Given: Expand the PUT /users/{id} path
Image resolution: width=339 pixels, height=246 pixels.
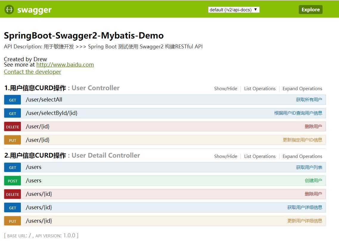Looking at the screenshot, I should [39, 221].
